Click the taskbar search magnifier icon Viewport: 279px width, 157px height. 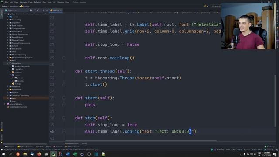point(10,154)
